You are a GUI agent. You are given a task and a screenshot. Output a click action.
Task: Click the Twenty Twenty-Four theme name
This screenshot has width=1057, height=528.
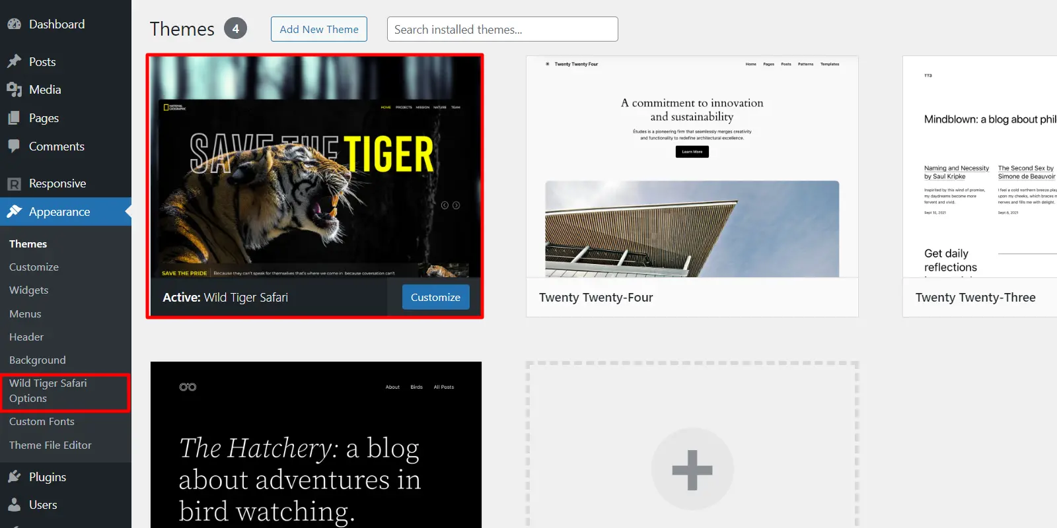pos(596,297)
